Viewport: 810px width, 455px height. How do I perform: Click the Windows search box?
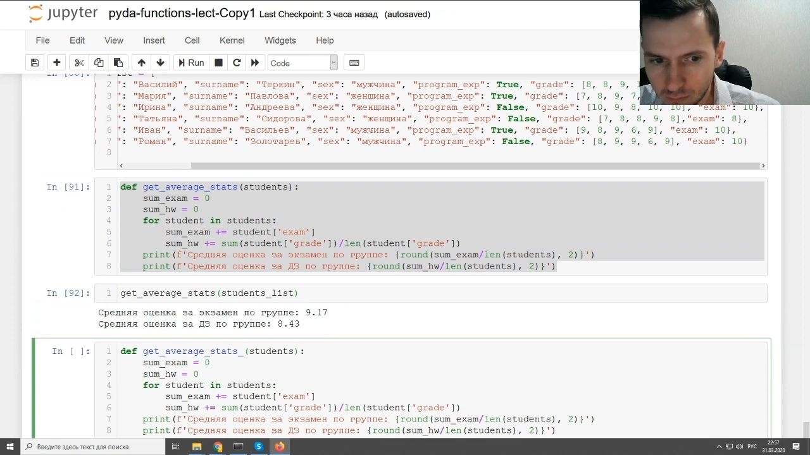(x=94, y=447)
